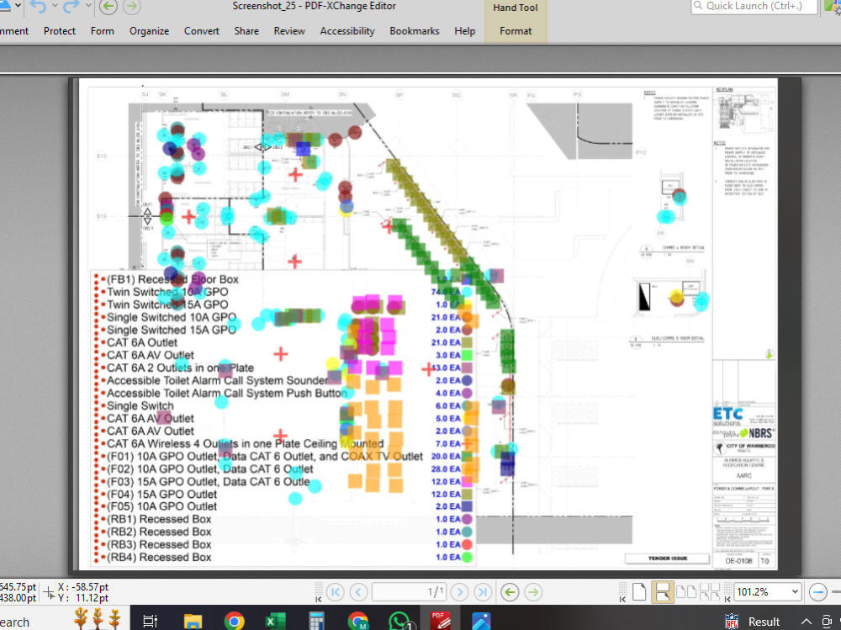Go back to previous view in status bar
Viewport: 841px width, 630px height.
[x=510, y=592]
